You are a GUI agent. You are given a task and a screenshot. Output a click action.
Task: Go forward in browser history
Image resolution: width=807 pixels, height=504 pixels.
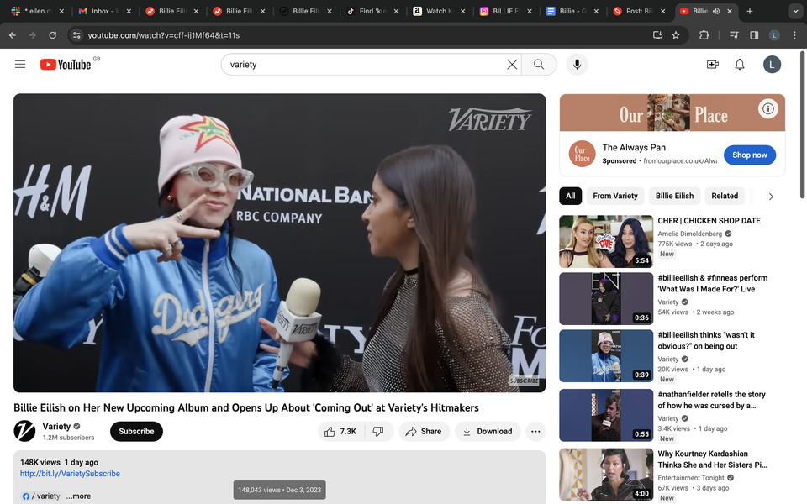click(x=33, y=35)
